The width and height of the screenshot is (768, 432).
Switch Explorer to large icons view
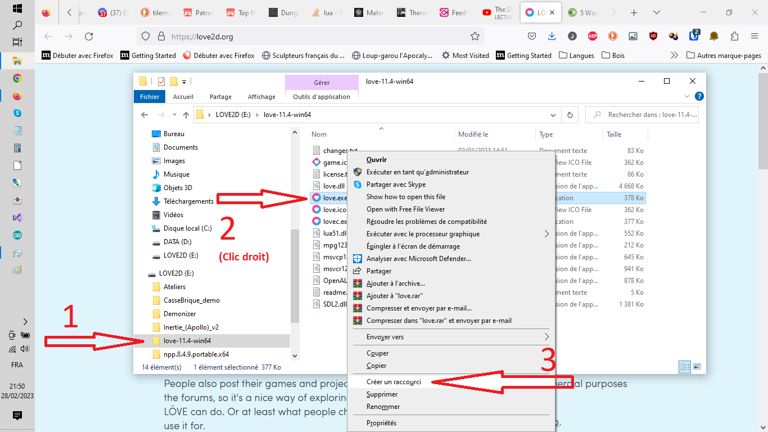click(x=697, y=367)
